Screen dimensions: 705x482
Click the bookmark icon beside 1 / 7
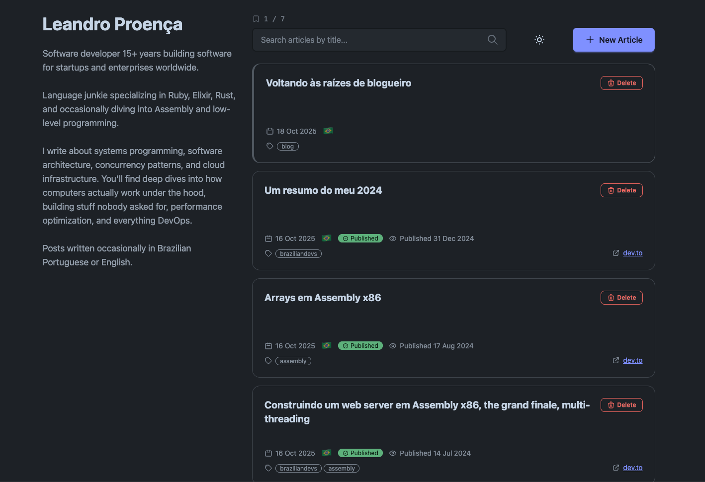(x=256, y=19)
